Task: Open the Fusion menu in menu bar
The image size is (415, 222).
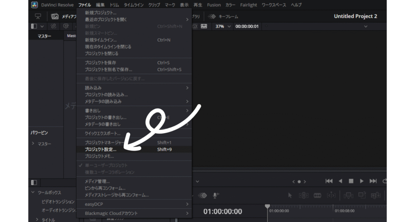Action: click(214, 5)
